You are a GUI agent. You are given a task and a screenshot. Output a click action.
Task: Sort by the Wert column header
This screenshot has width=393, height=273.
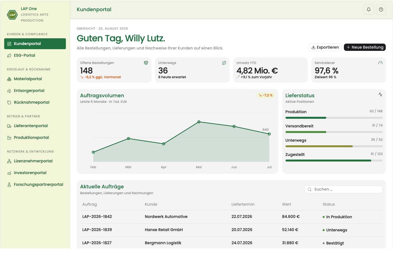pos(286,204)
